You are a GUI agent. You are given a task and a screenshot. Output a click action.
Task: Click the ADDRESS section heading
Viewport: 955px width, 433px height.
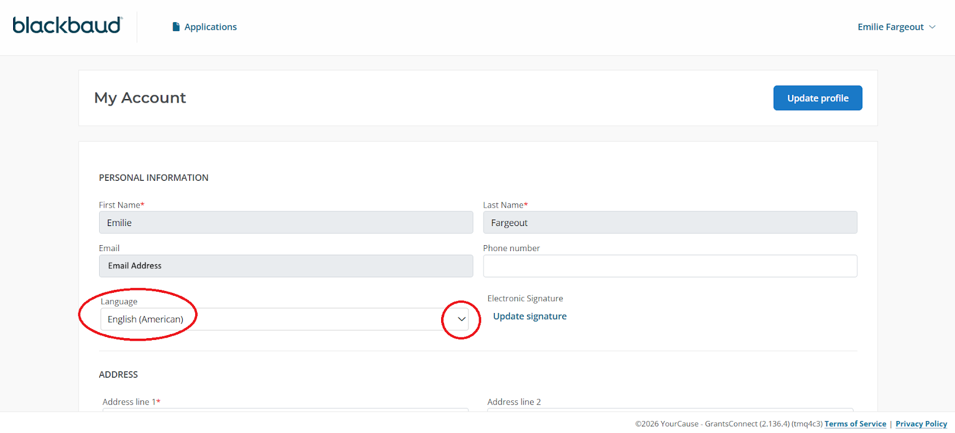[118, 375]
